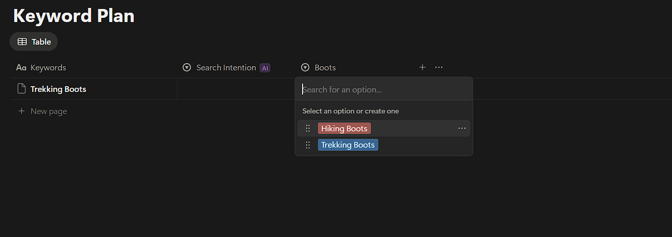Click the drag handle beside Hiking Boots option
Screen dimensions: 672x237
tap(308, 129)
